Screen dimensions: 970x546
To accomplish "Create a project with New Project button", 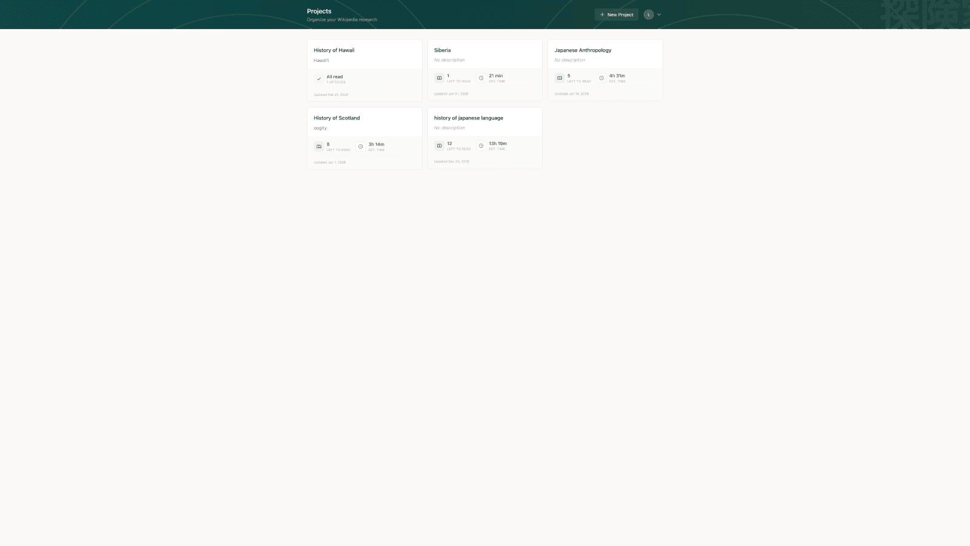I will [x=617, y=15].
